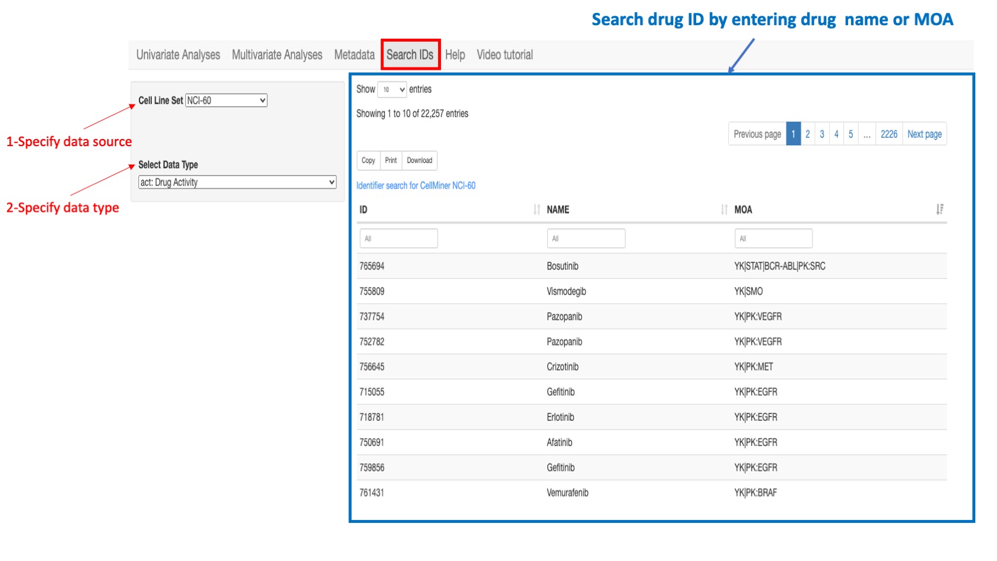Switch to the Univariate Analyses tab

tap(180, 55)
